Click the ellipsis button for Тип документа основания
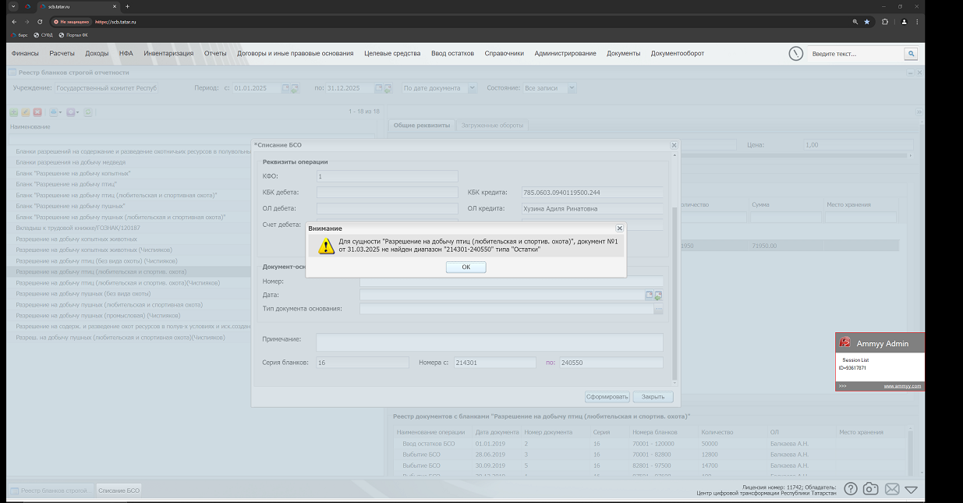This screenshot has height=503, width=963. tap(658, 310)
